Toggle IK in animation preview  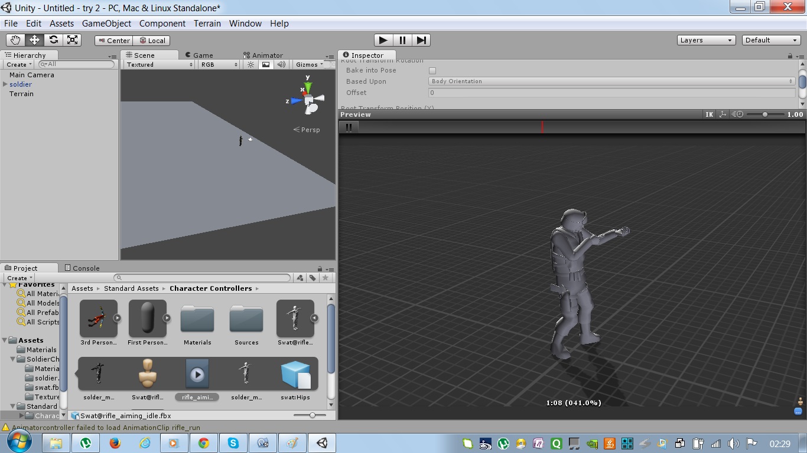709,114
